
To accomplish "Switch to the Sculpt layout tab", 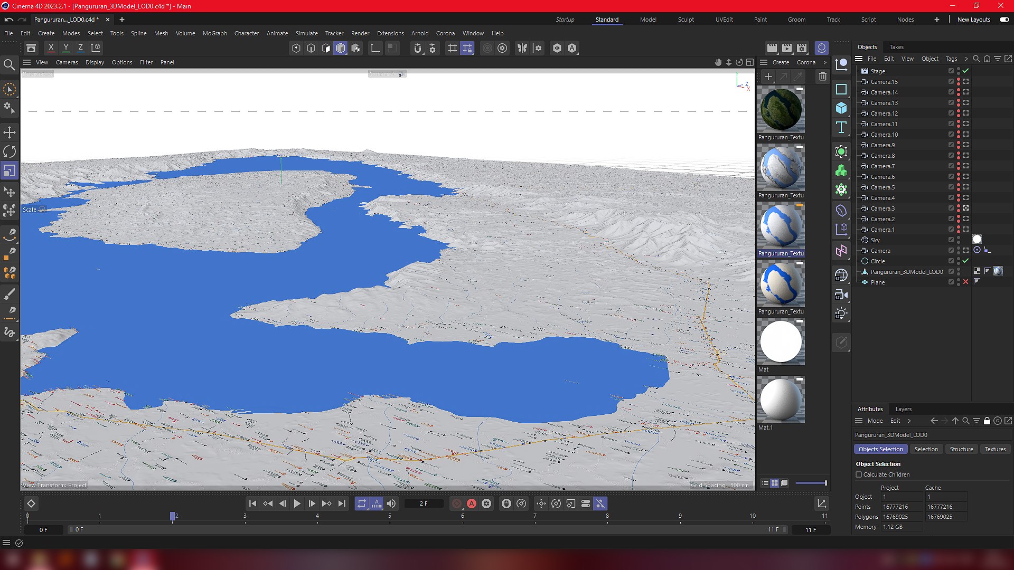I will [686, 20].
